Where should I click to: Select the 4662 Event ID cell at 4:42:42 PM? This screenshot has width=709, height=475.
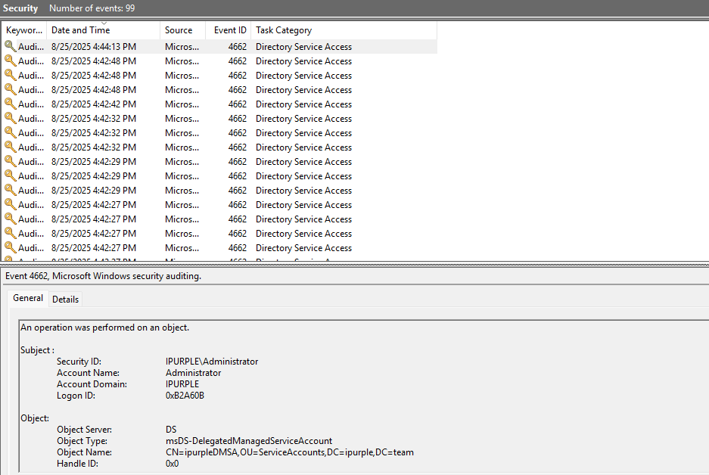click(x=237, y=104)
